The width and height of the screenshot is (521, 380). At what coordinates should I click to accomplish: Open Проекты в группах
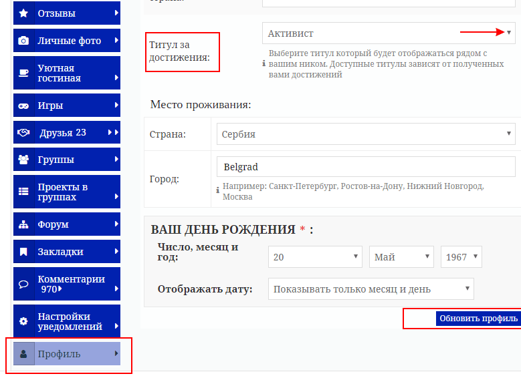67,192
